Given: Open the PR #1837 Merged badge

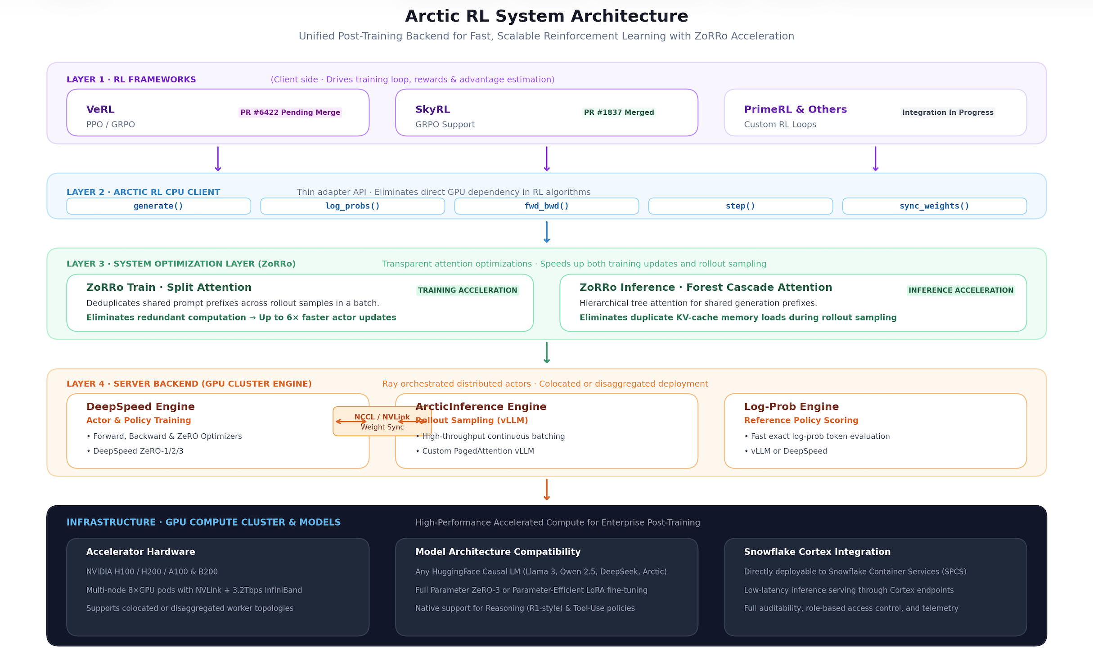Looking at the screenshot, I should coord(619,112).
